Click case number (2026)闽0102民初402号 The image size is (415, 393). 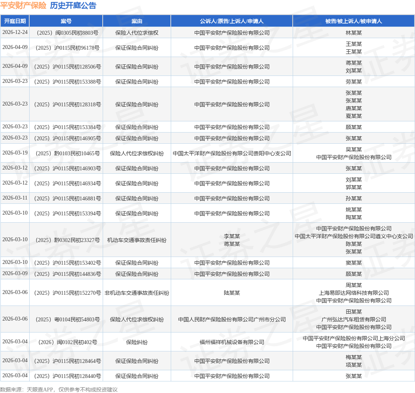pyautogui.click(x=66, y=343)
